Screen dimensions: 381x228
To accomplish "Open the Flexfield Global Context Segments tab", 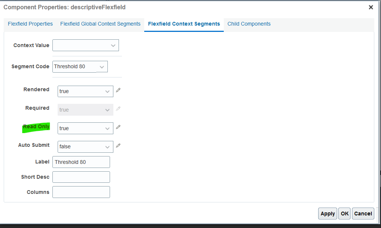I will tap(100, 24).
